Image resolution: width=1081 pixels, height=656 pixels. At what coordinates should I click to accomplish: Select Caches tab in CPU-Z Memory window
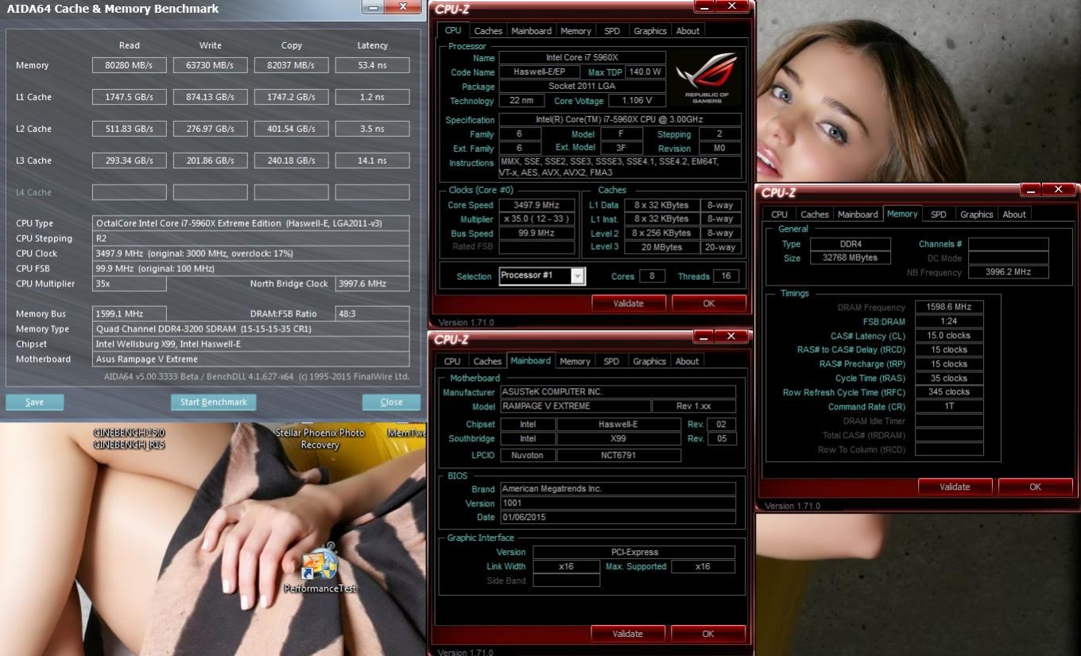click(x=815, y=215)
